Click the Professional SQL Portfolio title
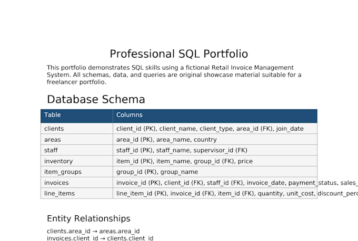This screenshot has height=241, width=358. [x=179, y=54]
